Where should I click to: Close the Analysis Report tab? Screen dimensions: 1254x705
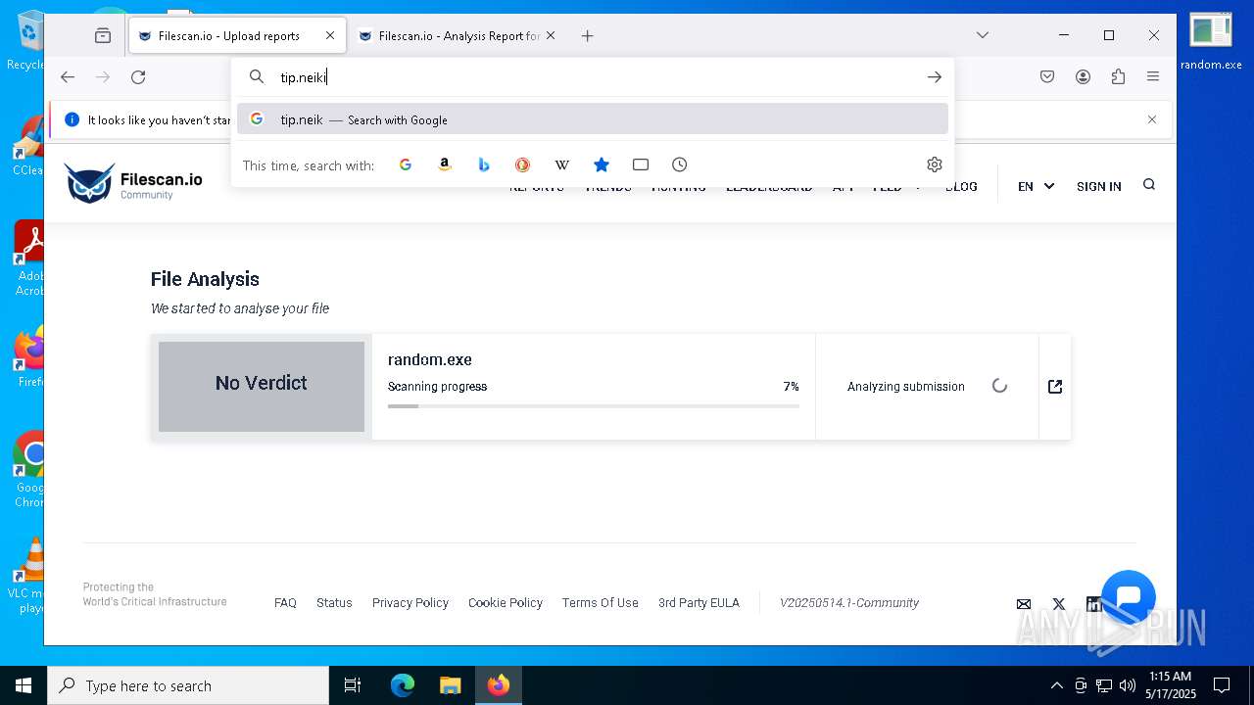pos(551,35)
